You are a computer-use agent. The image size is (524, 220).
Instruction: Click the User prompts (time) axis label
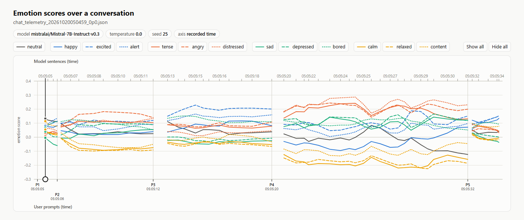pyautogui.click(x=53, y=207)
